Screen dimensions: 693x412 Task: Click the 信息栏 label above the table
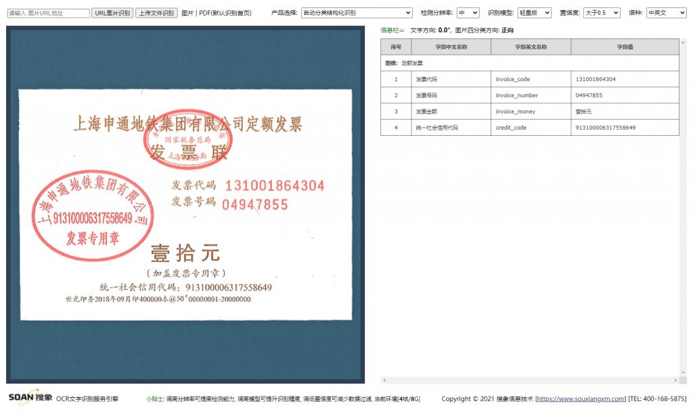click(393, 30)
